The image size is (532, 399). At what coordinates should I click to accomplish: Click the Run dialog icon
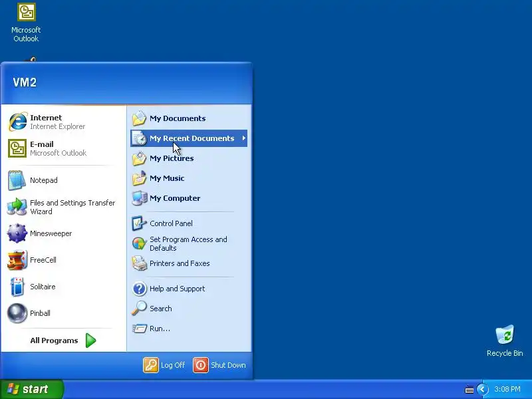coord(139,329)
